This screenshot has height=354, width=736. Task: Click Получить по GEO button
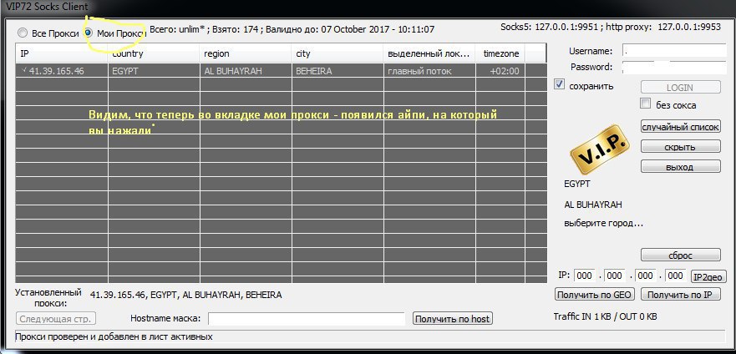pos(594,295)
